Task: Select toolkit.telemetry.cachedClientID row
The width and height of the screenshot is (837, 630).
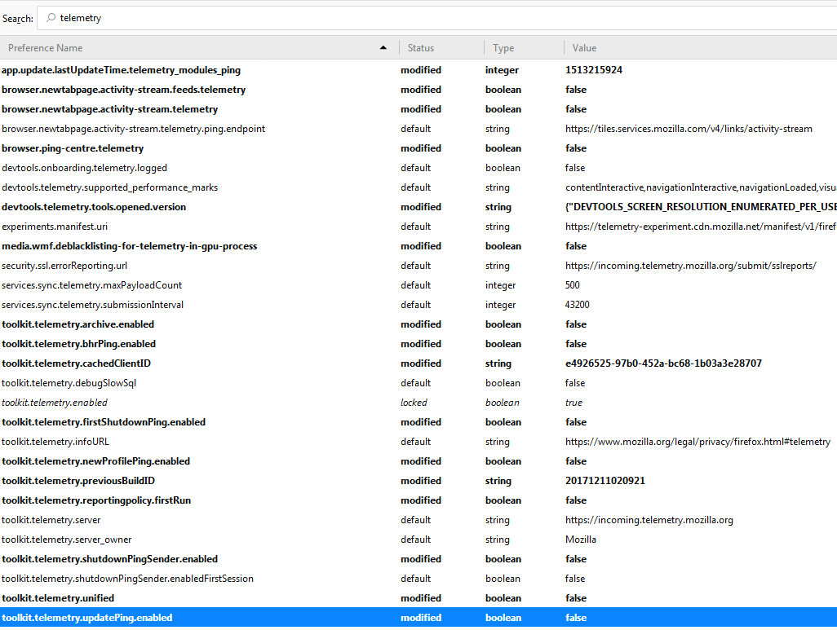Action: [76, 363]
